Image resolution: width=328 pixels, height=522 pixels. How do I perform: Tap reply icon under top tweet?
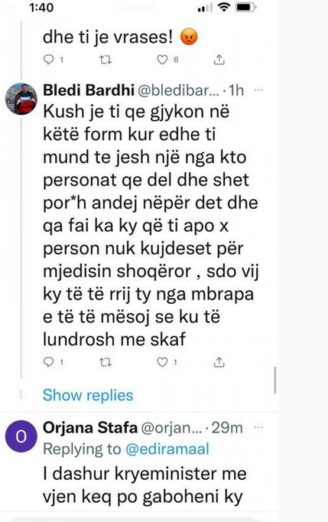click(x=49, y=60)
